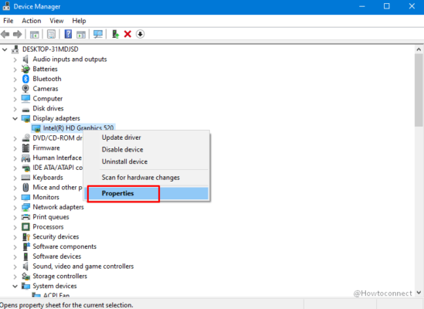Click the Device Manager title bar icon
424x309 pixels.
coord(6,6)
